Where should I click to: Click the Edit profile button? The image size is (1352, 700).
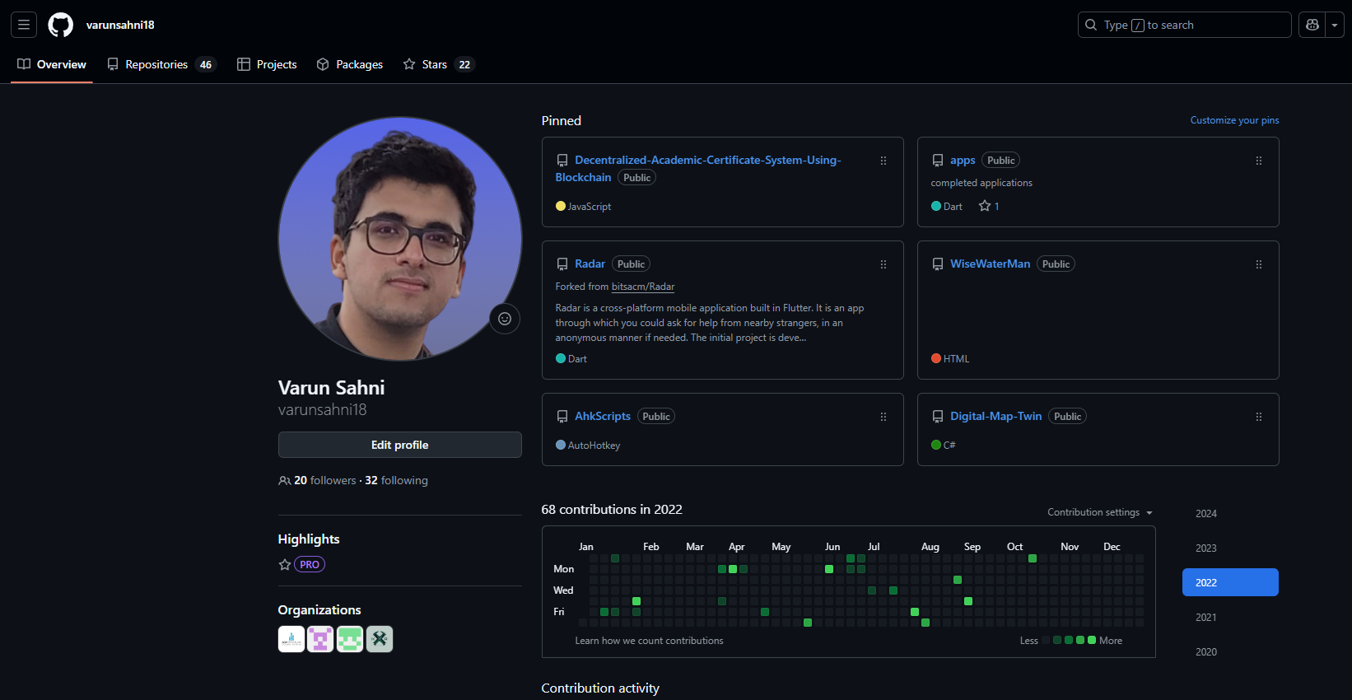(x=399, y=445)
